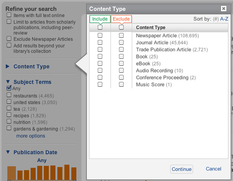Expand the Content Type section
233x181 pixels.
31,67
